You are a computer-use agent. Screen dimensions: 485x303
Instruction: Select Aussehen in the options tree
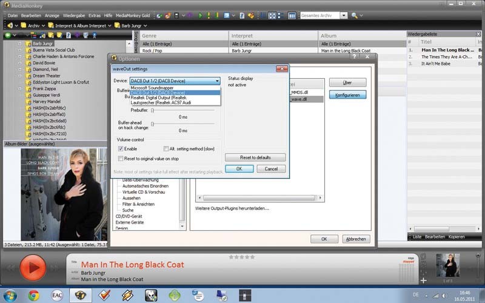point(132,198)
